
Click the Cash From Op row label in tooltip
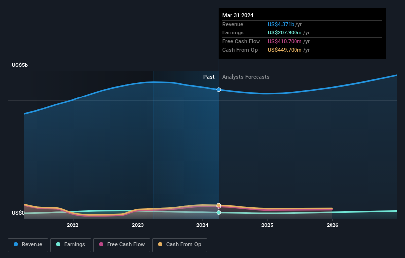coord(240,50)
